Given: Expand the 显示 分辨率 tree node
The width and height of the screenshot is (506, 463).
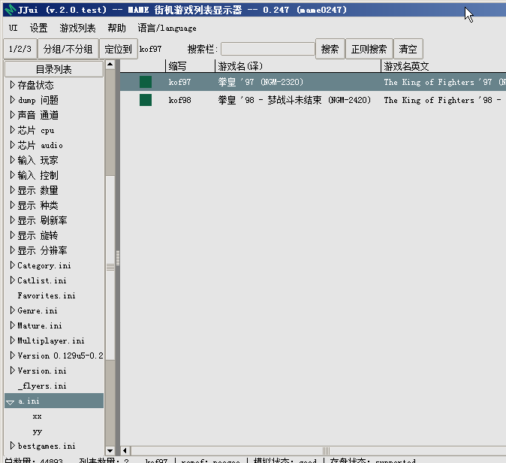Looking at the screenshot, I should (x=13, y=250).
